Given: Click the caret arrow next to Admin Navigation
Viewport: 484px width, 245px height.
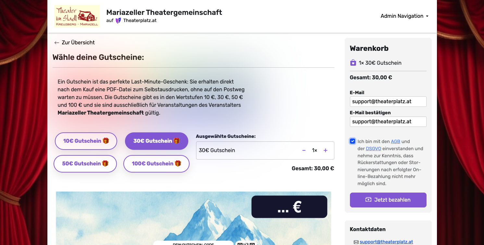Looking at the screenshot, I should [x=427, y=16].
